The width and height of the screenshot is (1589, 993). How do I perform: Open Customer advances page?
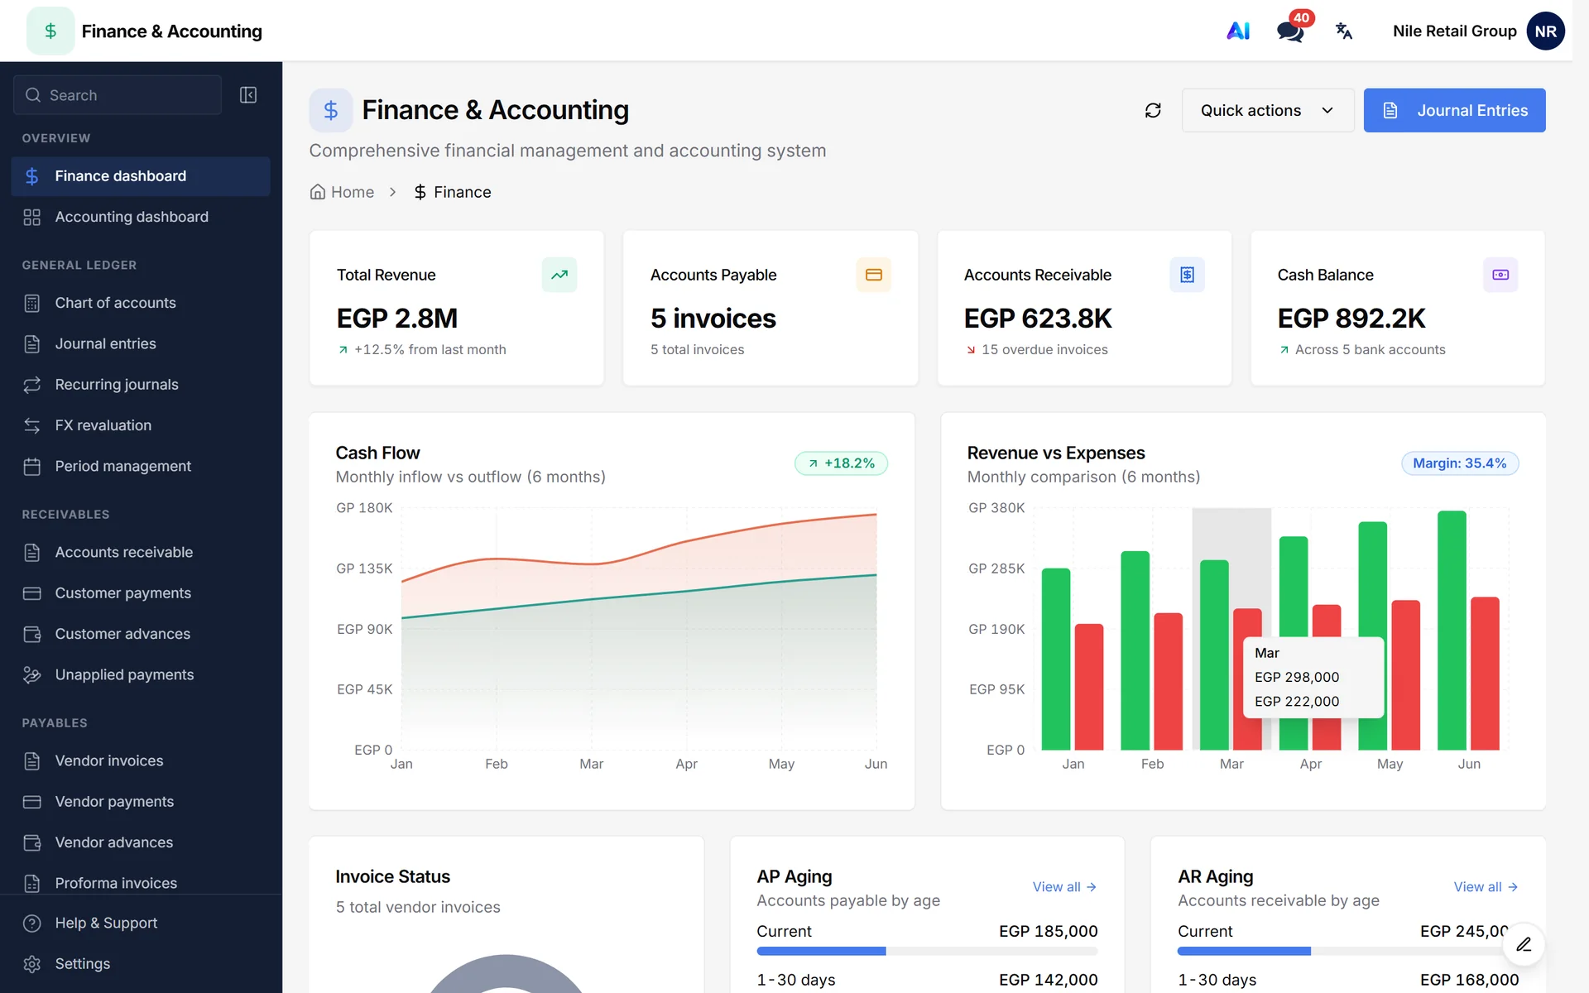tap(141, 634)
